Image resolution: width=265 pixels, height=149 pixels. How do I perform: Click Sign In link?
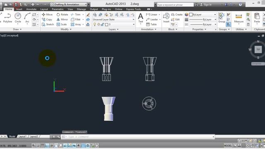(207, 5)
